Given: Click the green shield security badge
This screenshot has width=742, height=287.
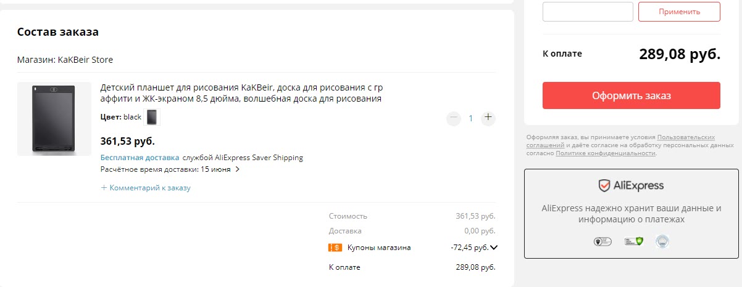Looking at the screenshot, I should pyautogui.click(x=634, y=241).
